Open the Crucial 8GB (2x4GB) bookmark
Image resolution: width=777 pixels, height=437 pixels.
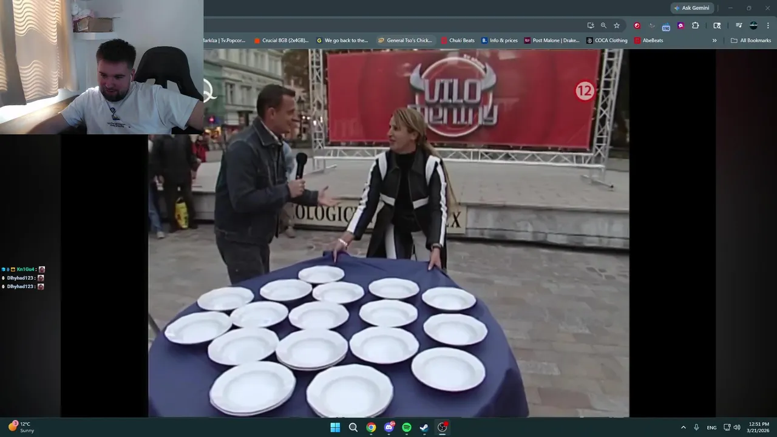coord(281,41)
